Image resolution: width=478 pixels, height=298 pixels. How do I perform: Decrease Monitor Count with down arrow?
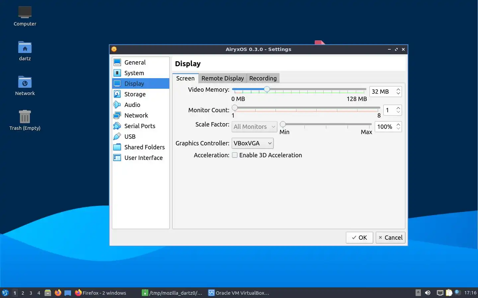coord(398,112)
